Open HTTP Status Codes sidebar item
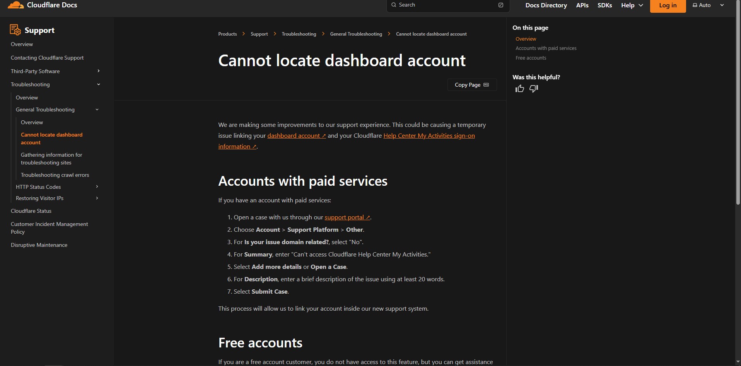This screenshot has width=741, height=366. click(x=38, y=187)
